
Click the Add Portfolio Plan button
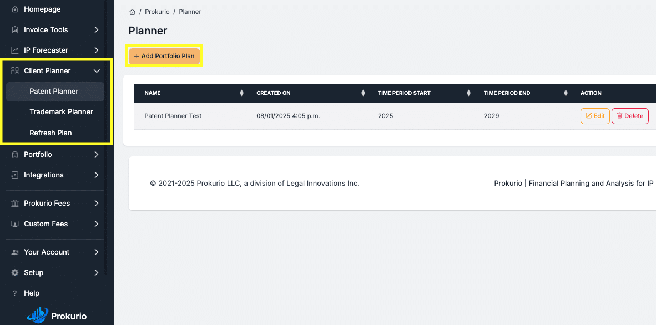click(164, 56)
